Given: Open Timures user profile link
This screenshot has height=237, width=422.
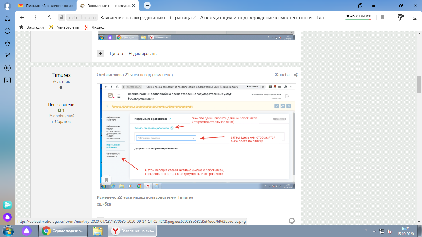Looking at the screenshot, I should pyautogui.click(x=61, y=75).
